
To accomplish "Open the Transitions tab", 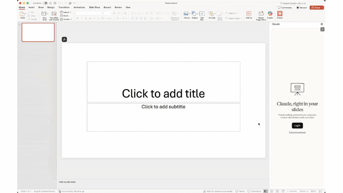I will [64, 7].
